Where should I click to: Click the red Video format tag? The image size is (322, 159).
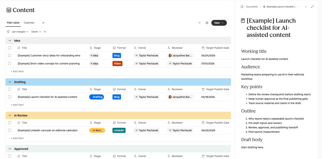118,64
